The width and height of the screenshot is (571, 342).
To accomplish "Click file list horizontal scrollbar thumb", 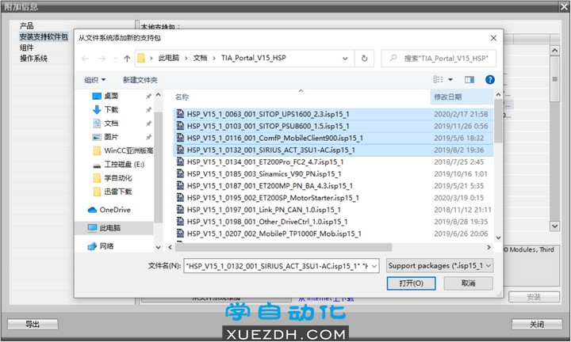I will [283, 248].
